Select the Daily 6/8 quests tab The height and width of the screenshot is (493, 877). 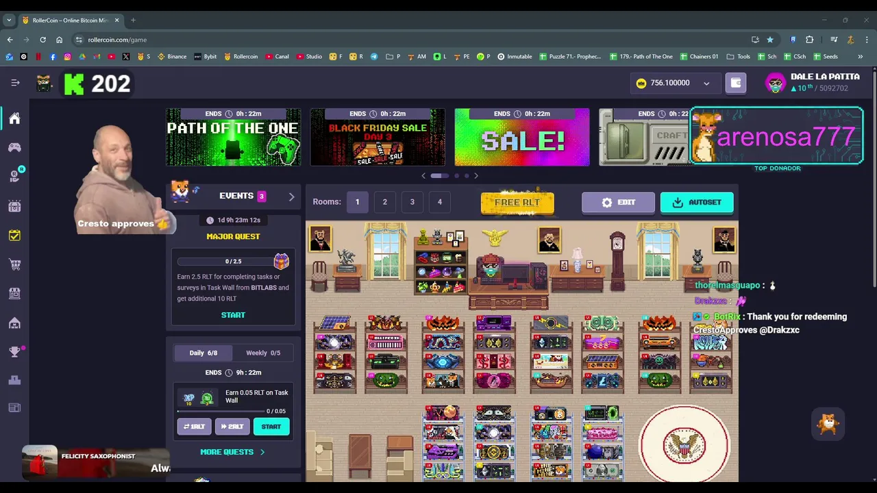pyautogui.click(x=203, y=353)
